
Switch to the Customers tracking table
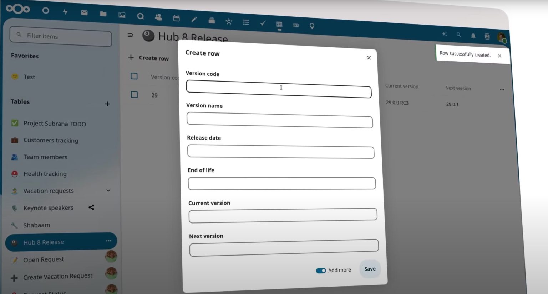click(51, 140)
